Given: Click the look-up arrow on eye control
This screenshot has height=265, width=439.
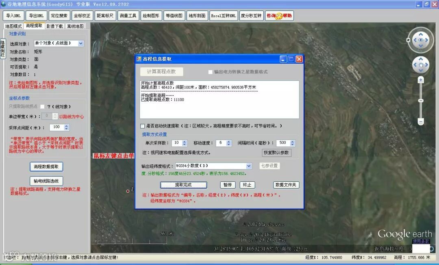Looking at the screenshot, I should pos(421,34).
